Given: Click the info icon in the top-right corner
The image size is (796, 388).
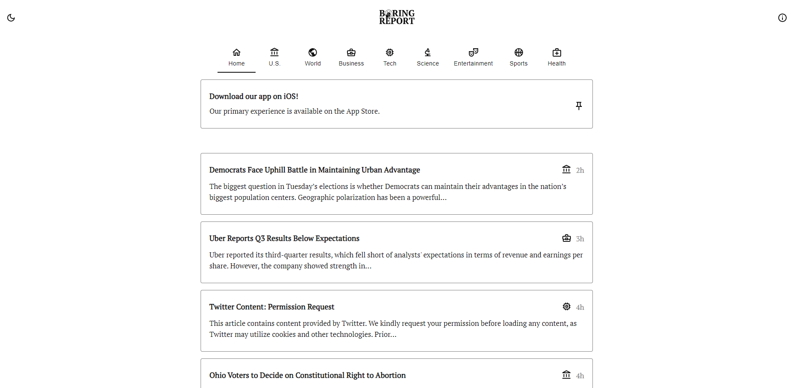Looking at the screenshot, I should pyautogui.click(x=782, y=18).
